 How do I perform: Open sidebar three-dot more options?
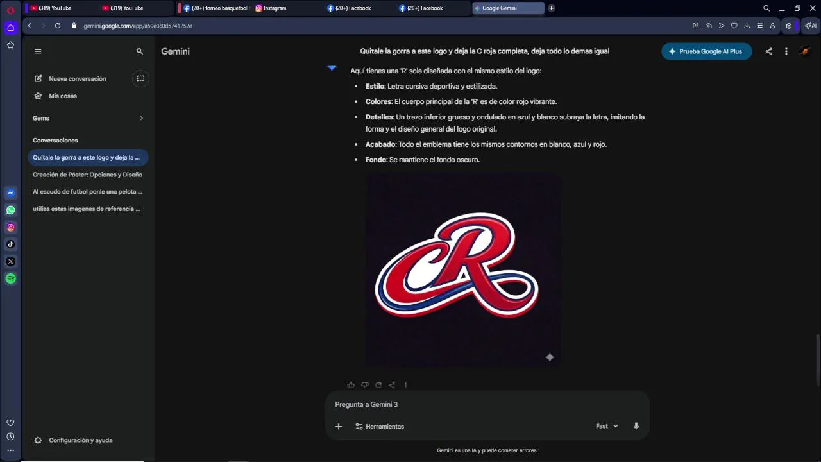(x=10, y=451)
